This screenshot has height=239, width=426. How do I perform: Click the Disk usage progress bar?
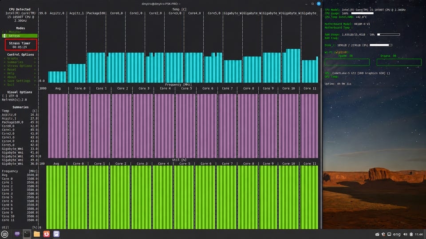381,45
